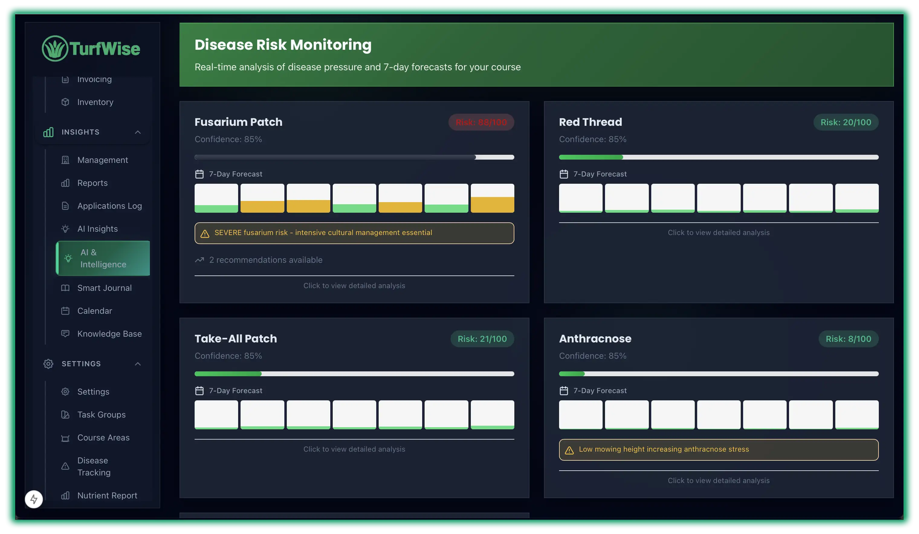Click the TurfWise logo
The image size is (919, 534).
tap(91, 48)
